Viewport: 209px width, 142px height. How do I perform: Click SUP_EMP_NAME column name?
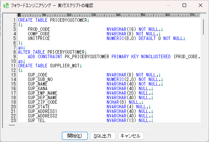click(x=43, y=93)
